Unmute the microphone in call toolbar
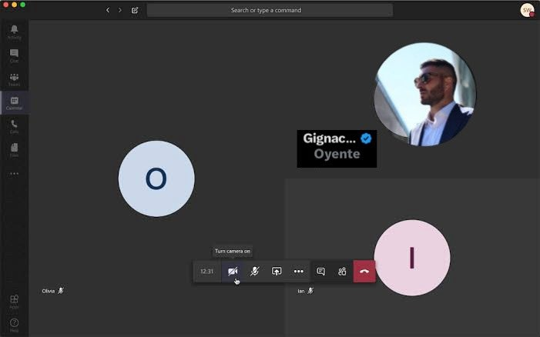 coord(254,272)
